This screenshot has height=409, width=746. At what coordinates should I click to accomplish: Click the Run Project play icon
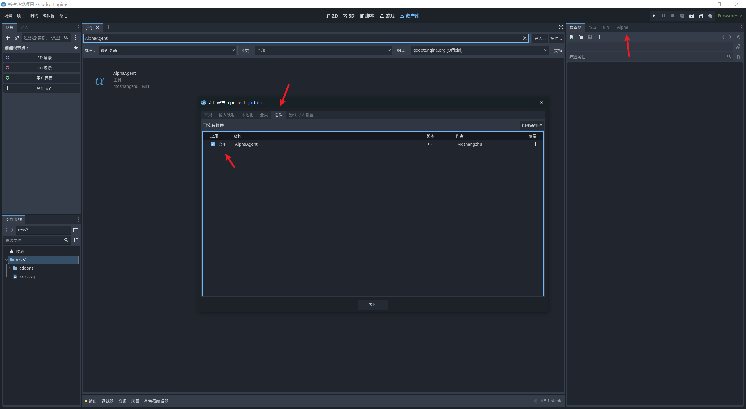654,16
